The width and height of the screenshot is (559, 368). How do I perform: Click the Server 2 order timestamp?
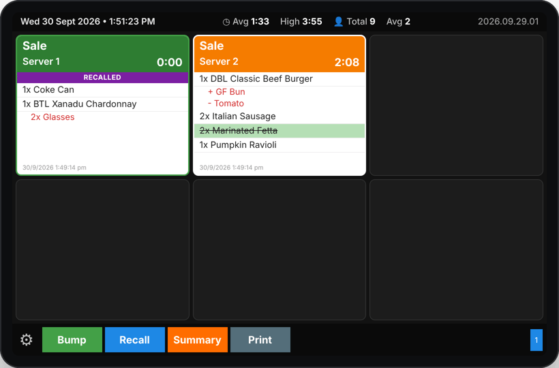[x=231, y=168]
